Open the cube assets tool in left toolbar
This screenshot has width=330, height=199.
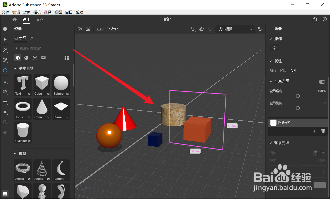[5, 71]
